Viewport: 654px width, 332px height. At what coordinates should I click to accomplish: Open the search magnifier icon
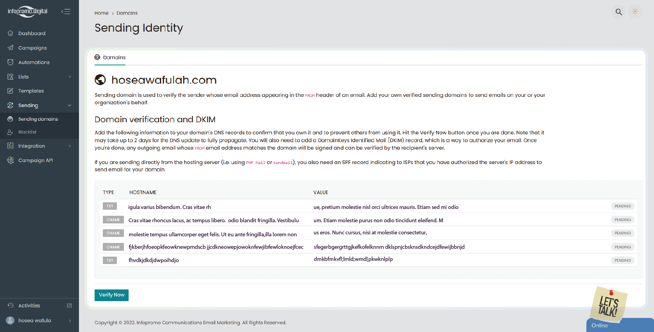619,12
